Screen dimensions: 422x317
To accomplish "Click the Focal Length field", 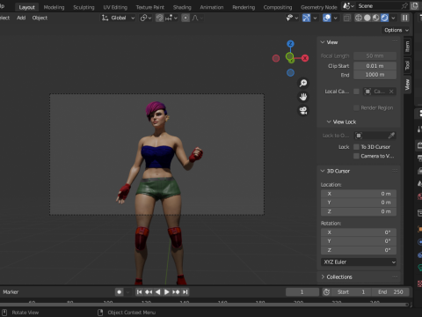I will tap(375, 55).
